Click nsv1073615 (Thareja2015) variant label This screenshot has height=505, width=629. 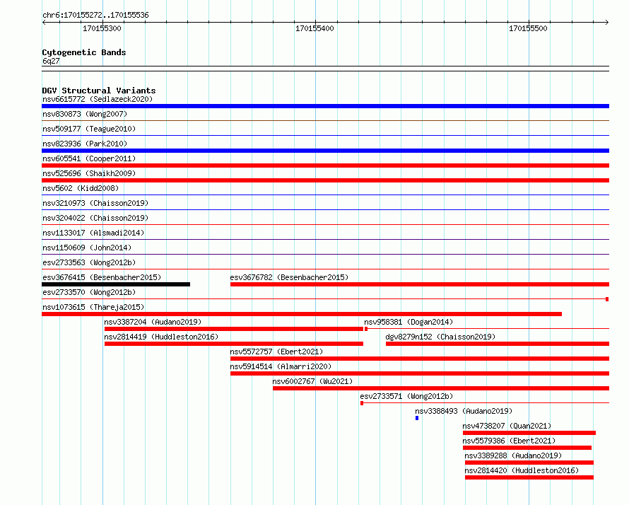tap(93, 307)
